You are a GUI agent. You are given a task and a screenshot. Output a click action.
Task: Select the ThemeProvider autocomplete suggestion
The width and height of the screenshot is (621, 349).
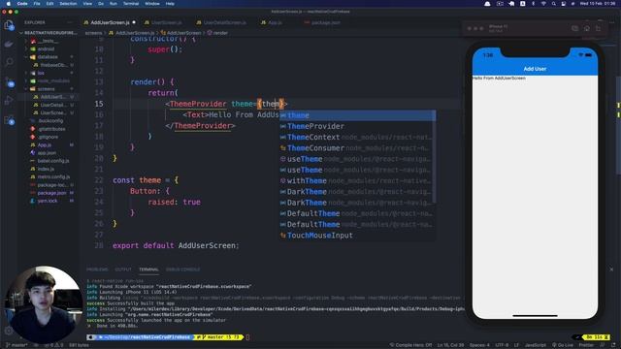pos(356,126)
